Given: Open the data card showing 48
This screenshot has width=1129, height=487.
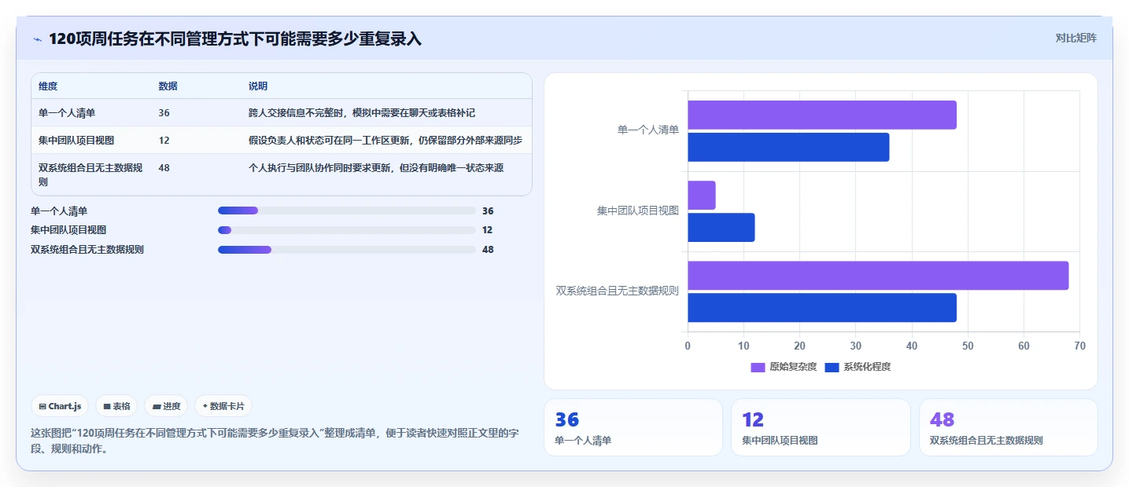Looking at the screenshot, I should 1008,427.
